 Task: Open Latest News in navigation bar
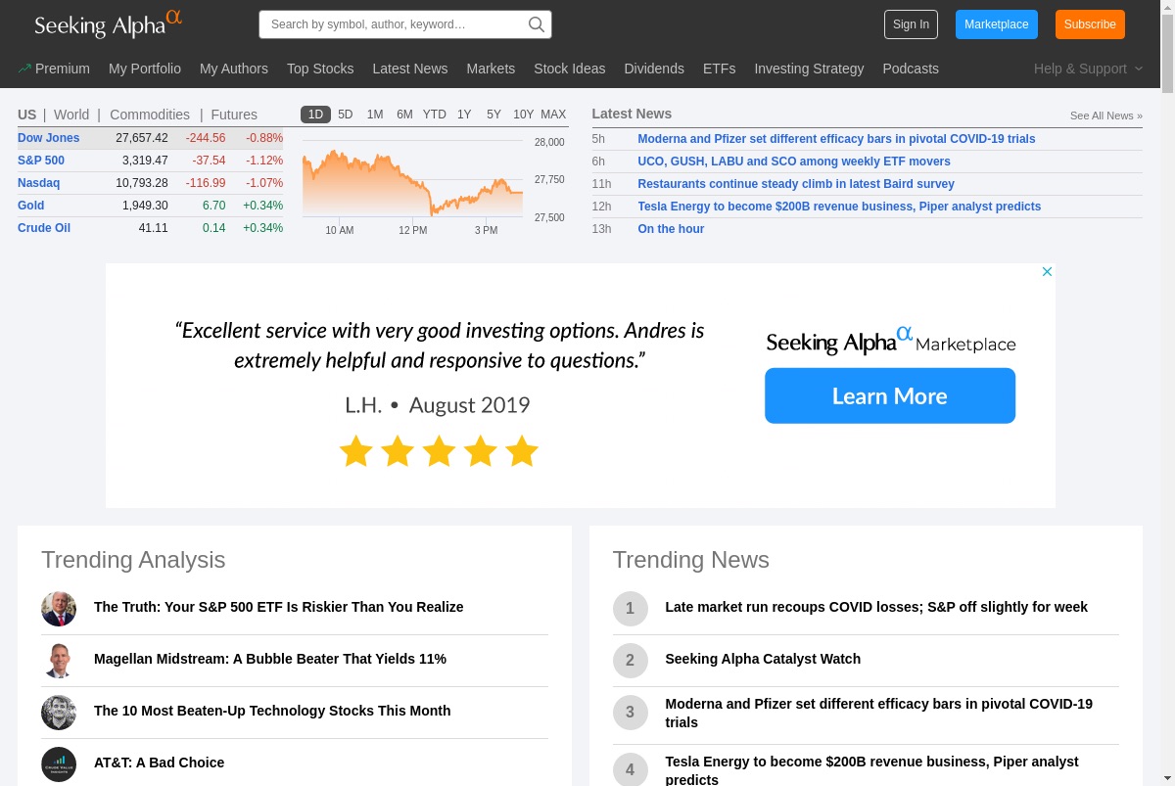click(x=410, y=69)
